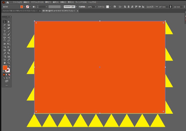Open the オブジェクト(O) menu
186x131 pixels.
(37, 2)
